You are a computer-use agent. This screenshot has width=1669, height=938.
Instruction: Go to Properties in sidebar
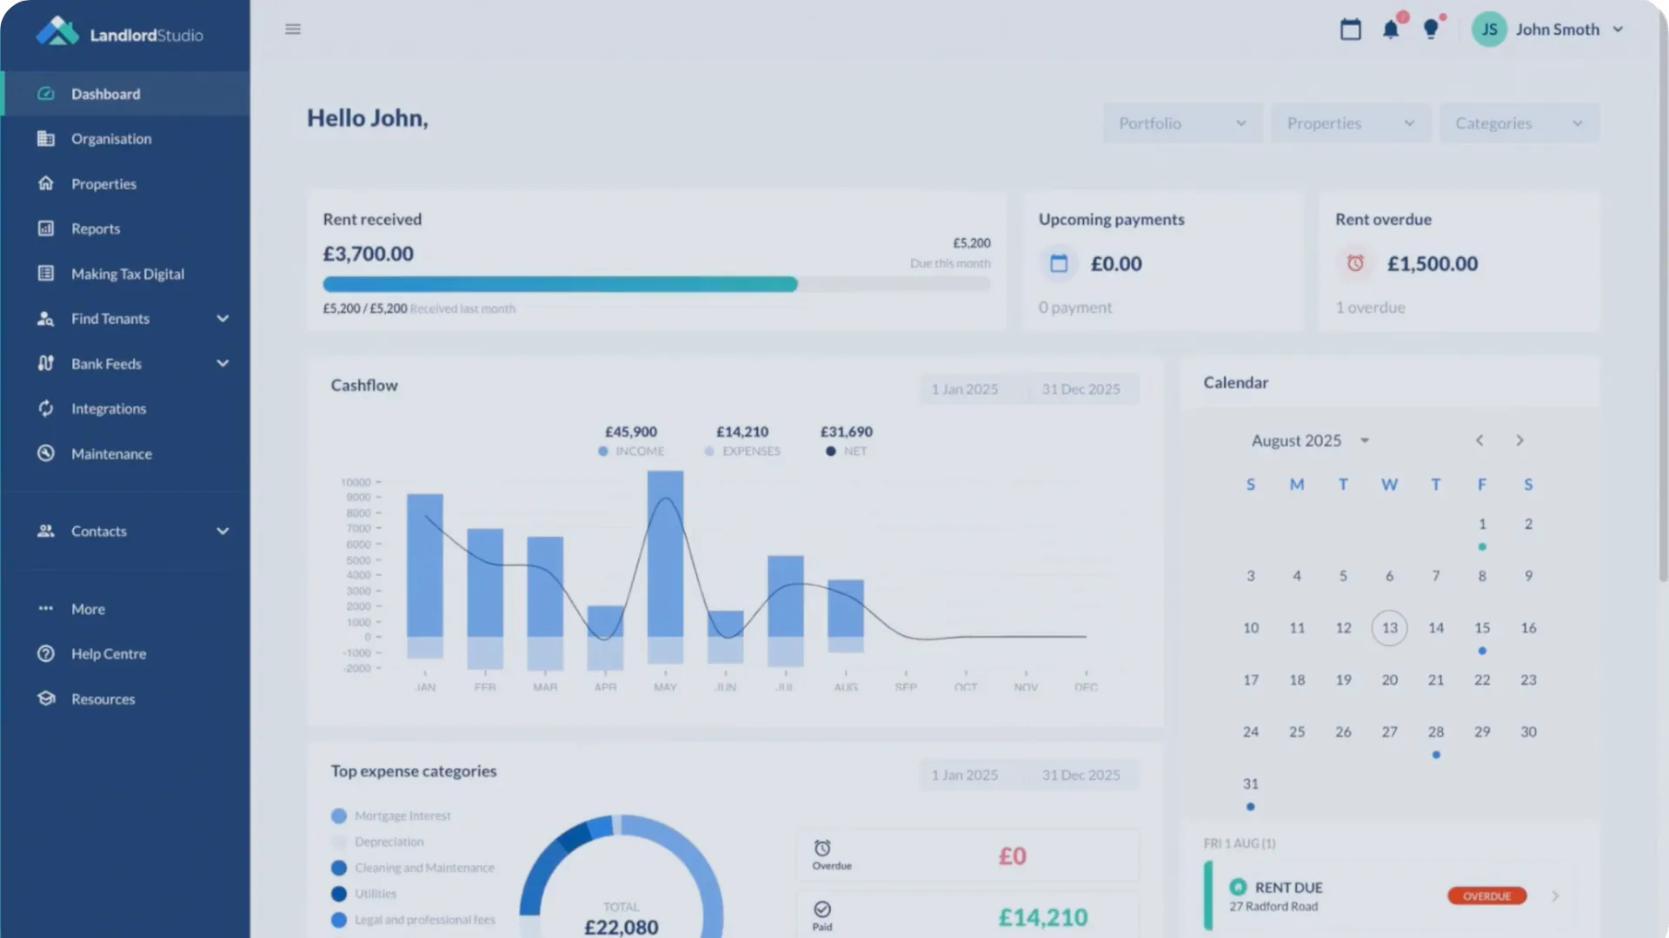103,184
